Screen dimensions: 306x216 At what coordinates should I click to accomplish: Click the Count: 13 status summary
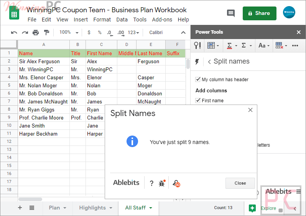223,208
